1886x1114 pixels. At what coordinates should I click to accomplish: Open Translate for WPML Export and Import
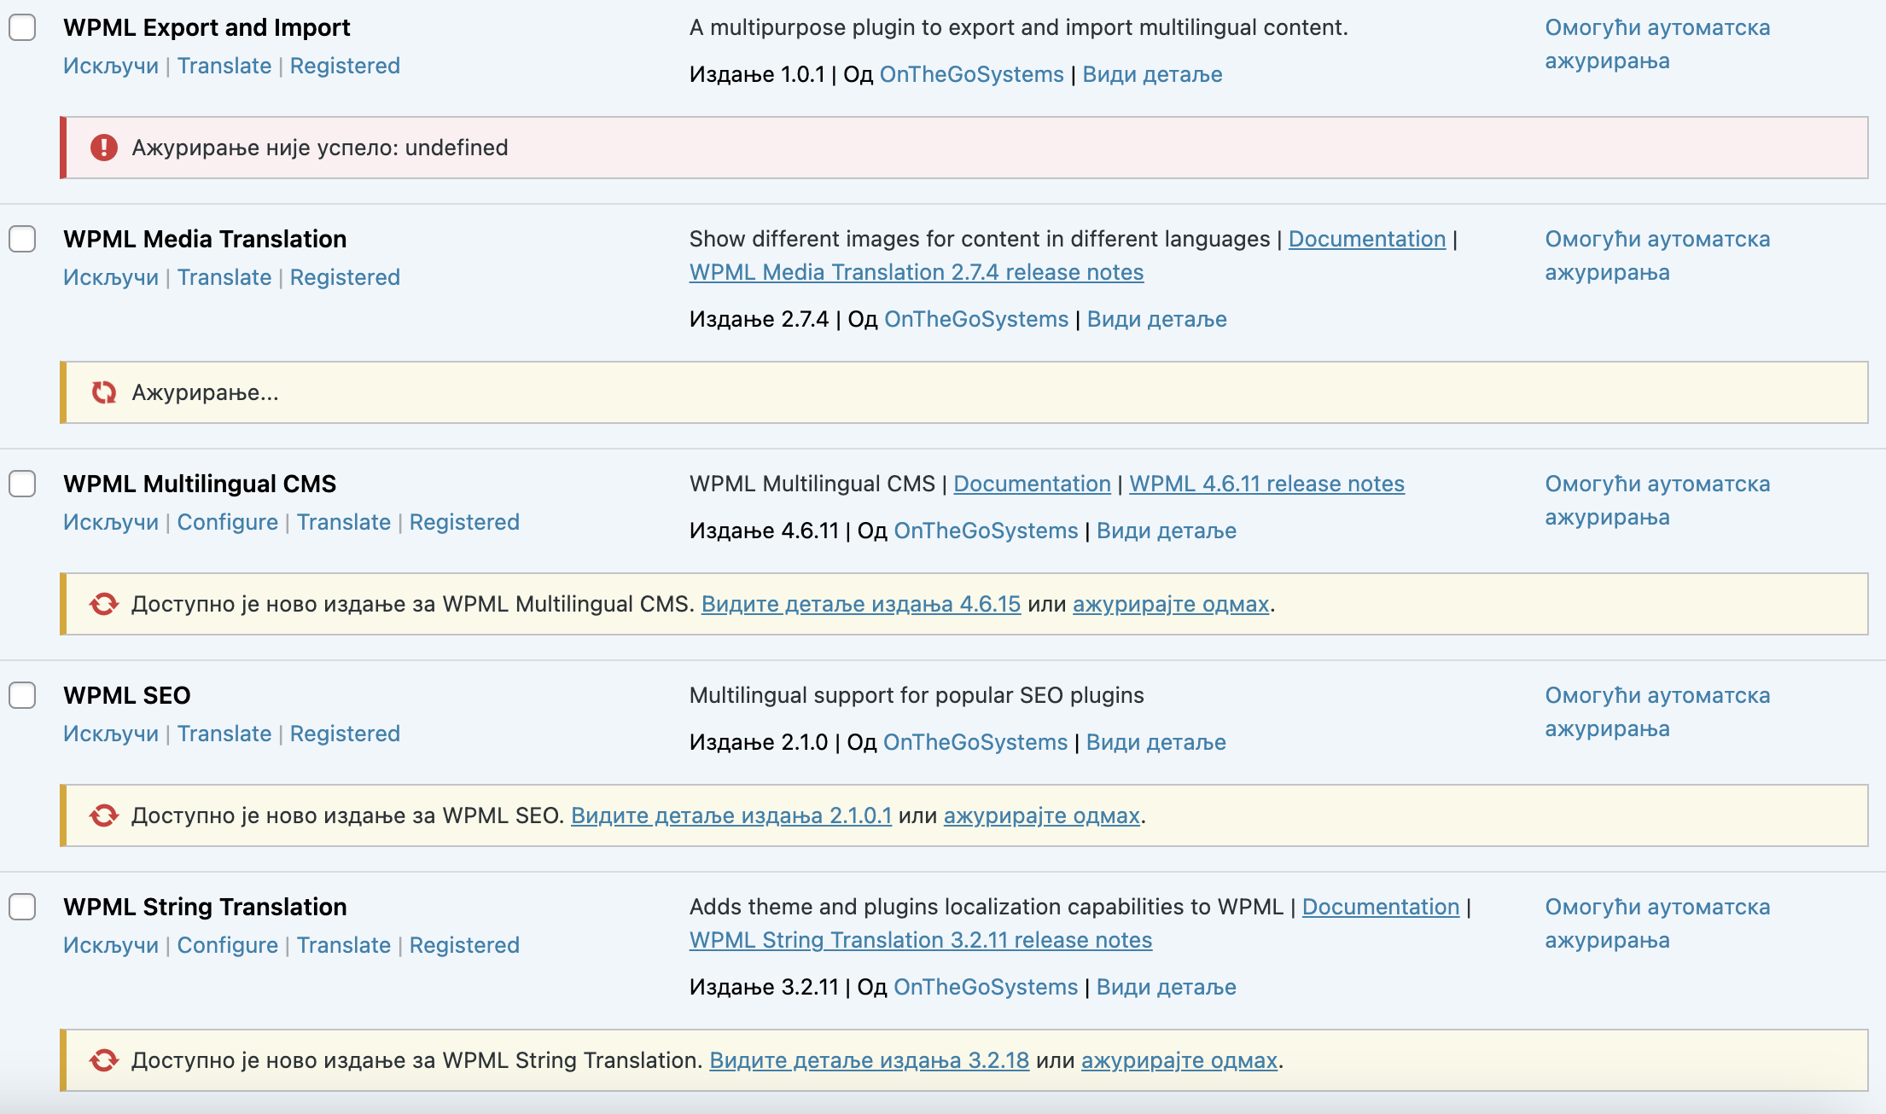224,66
